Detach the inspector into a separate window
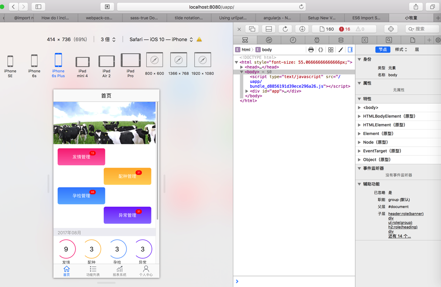This screenshot has width=441, height=287. tap(252, 29)
